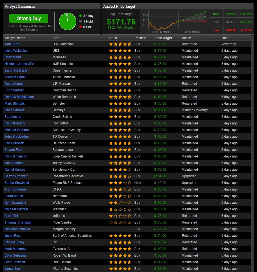Click Laura Martin's star rank icons
Screen dimensions: 257x272
[x=120, y=196]
